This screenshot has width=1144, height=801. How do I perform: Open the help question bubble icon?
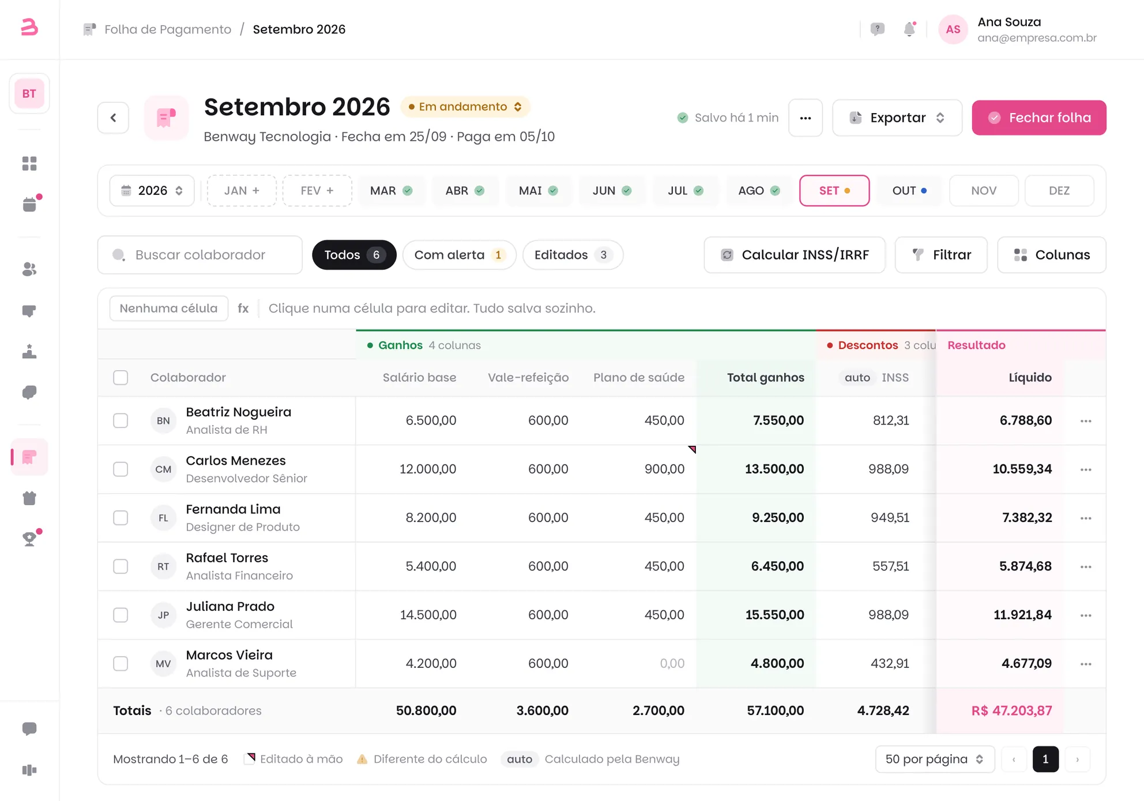[878, 29]
